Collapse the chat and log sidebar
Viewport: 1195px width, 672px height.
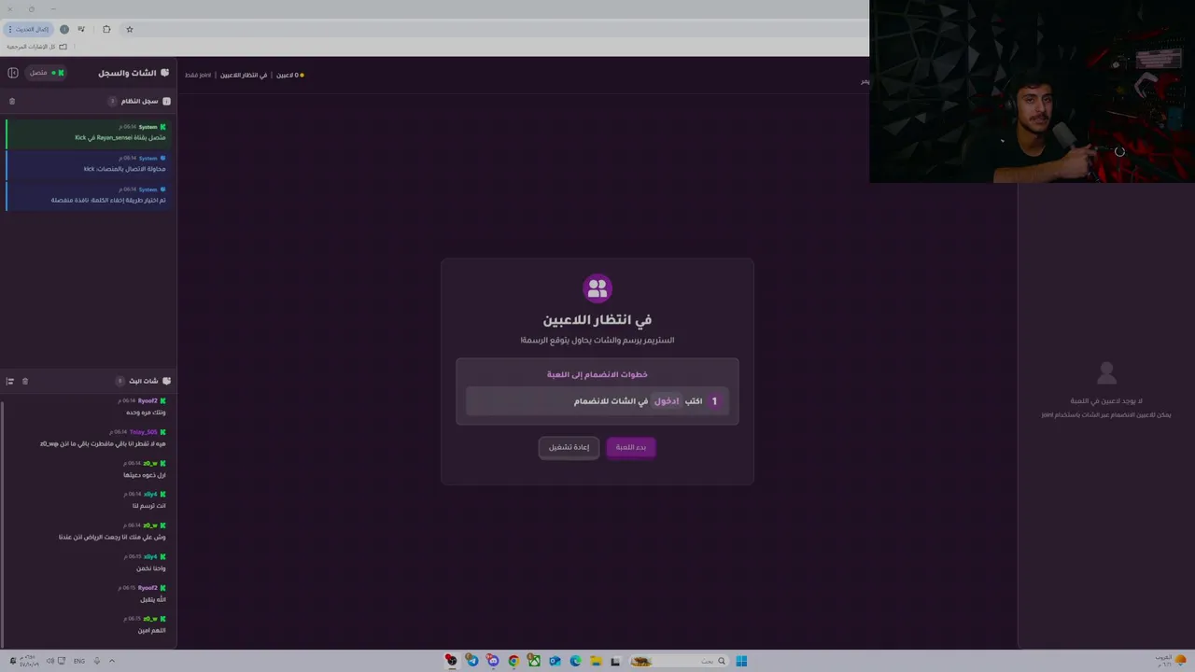pos(13,73)
